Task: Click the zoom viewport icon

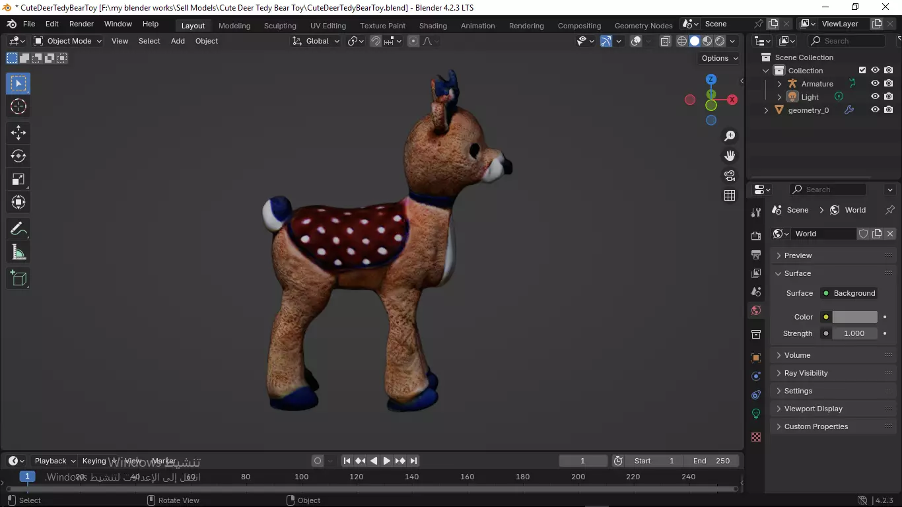Action: (x=730, y=136)
